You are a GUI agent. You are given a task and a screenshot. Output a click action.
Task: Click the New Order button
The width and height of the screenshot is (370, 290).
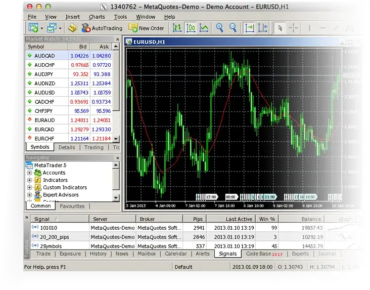[146, 28]
